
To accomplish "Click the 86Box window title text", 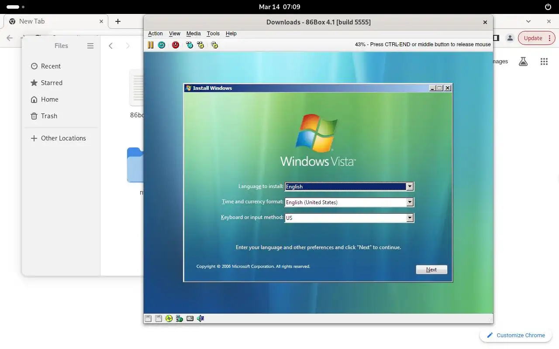I will (x=318, y=22).
